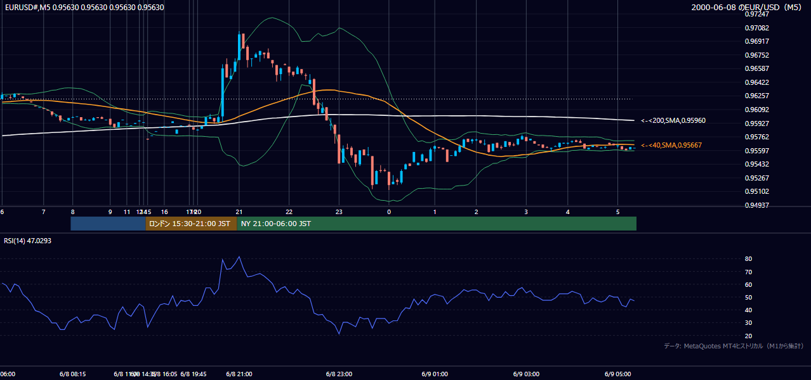
Task: Click the 6/8 21:00 bottom time label
Action: [x=239, y=374]
